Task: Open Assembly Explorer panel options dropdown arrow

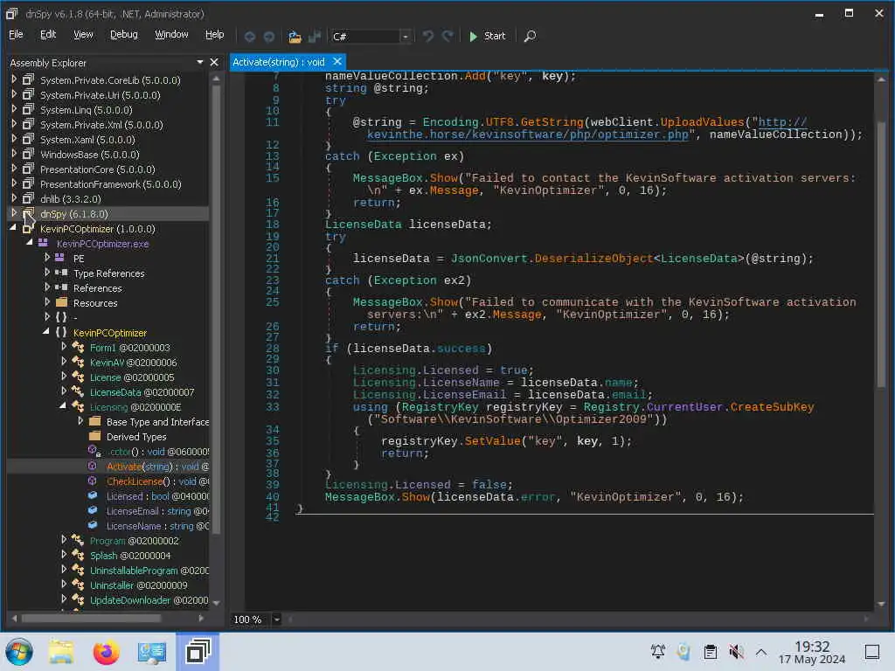Action: pos(200,62)
